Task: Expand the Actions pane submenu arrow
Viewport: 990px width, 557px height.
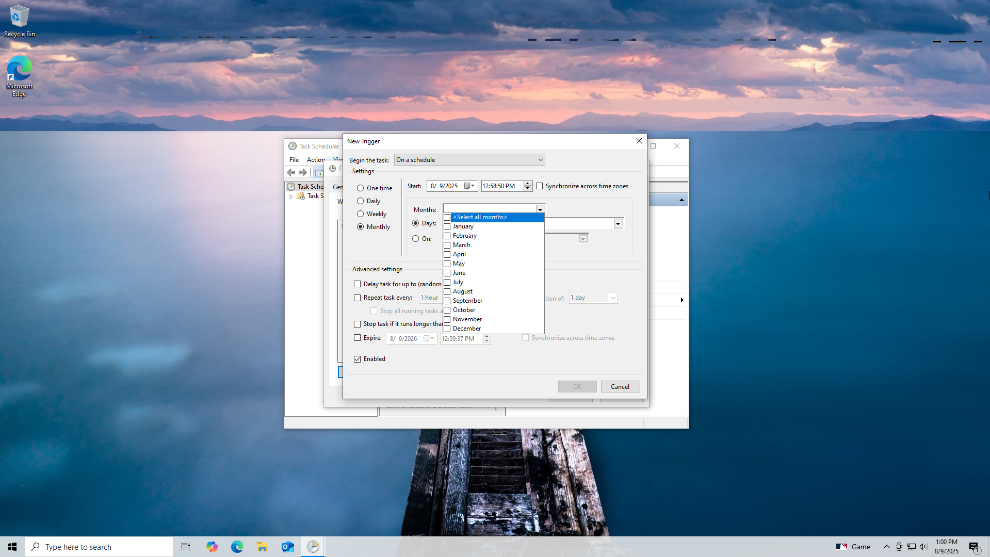Action: coord(682,300)
